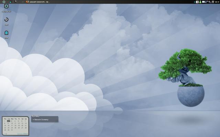Select date 31 in the calendar widget

[12, 130]
